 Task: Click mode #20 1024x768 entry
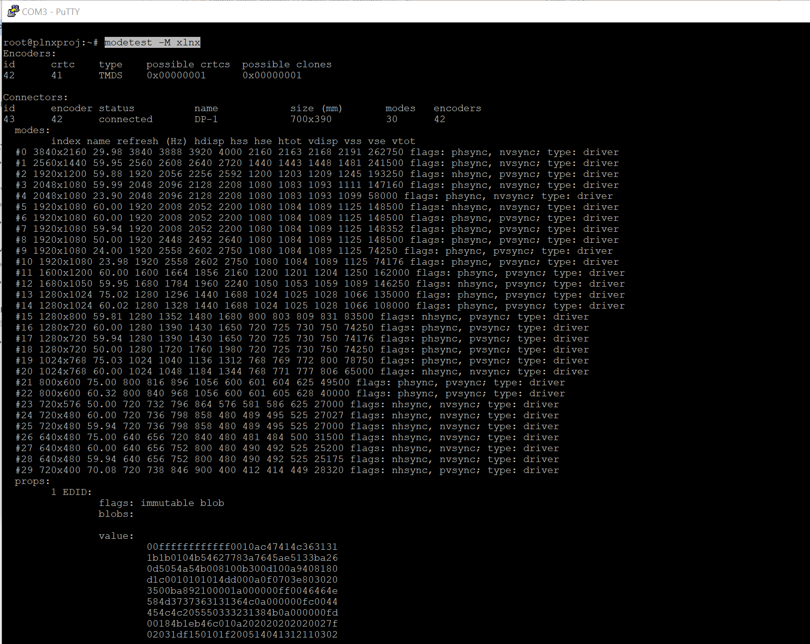[62, 371]
